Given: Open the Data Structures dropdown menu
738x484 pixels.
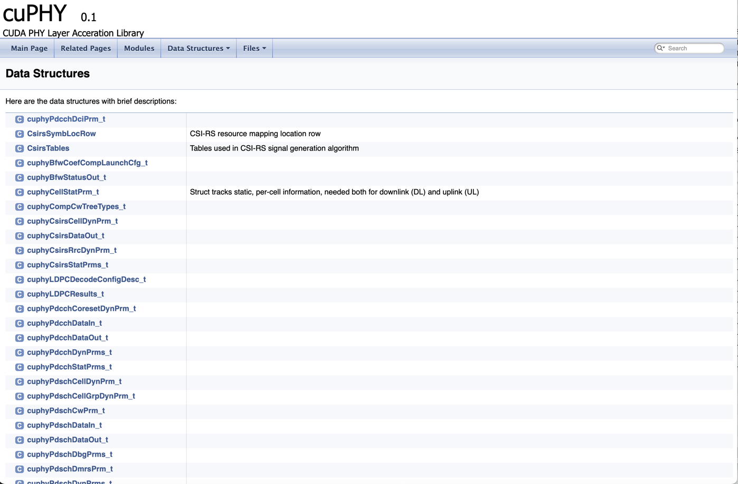Looking at the screenshot, I should [198, 48].
